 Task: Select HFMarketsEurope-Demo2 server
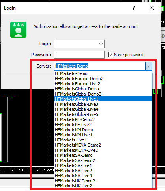[x=103, y=79]
